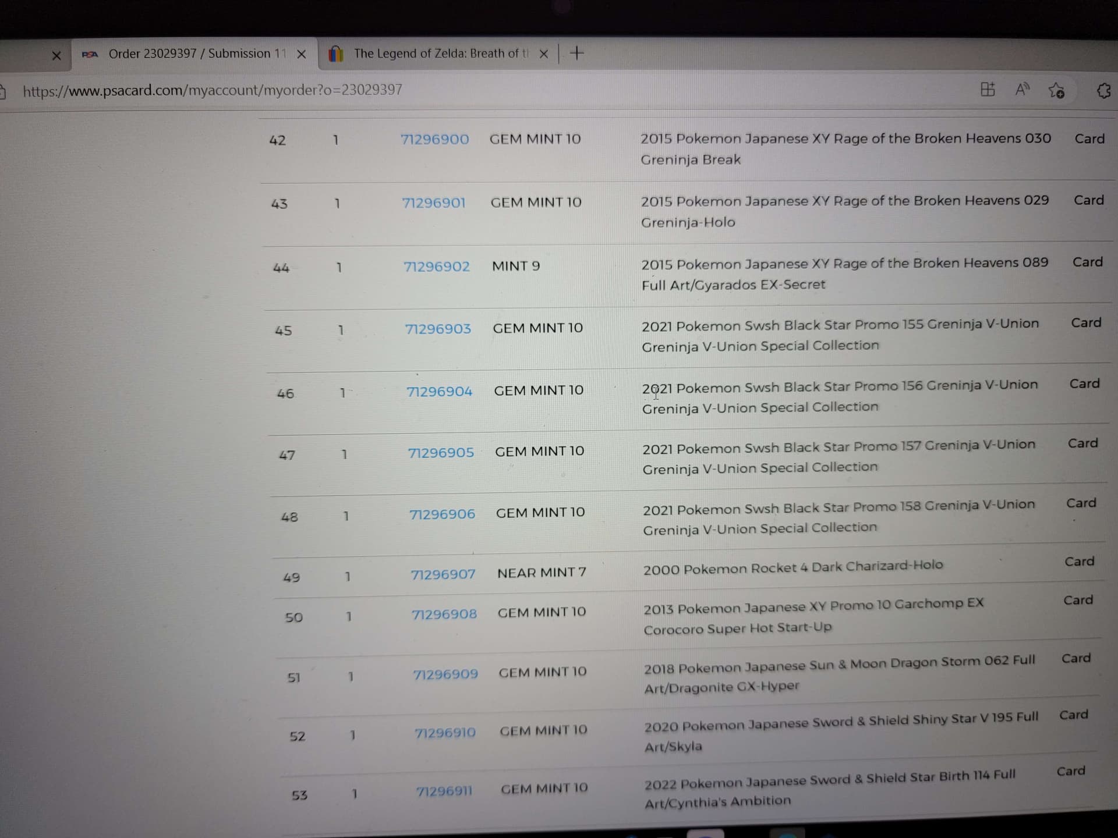The image size is (1118, 838).
Task: Open the browser Extensions puzzle icon
Action: (x=1103, y=91)
